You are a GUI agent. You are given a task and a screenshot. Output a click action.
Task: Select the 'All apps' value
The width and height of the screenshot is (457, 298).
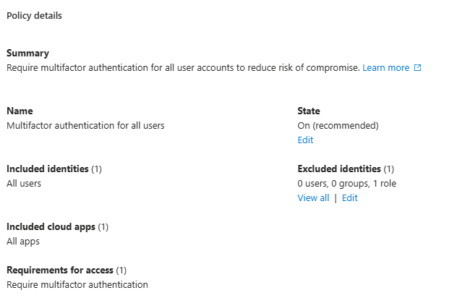(23, 242)
